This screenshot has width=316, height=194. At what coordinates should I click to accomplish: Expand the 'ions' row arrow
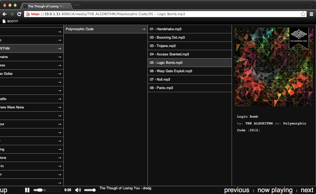point(60,158)
